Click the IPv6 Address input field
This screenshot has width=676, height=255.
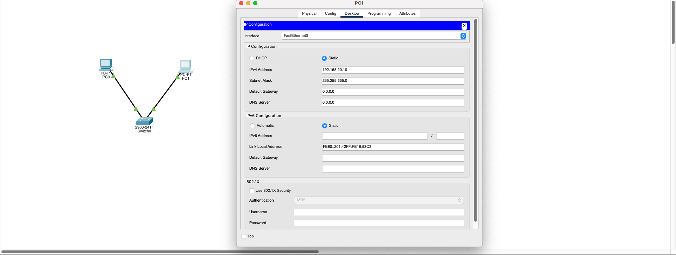click(375, 136)
